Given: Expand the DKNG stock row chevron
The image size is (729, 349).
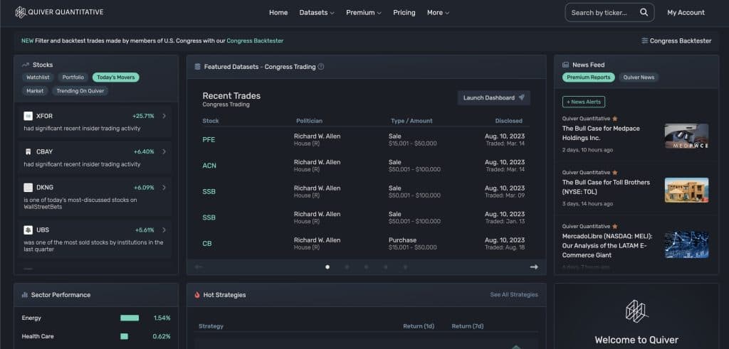Looking at the screenshot, I should pos(164,188).
